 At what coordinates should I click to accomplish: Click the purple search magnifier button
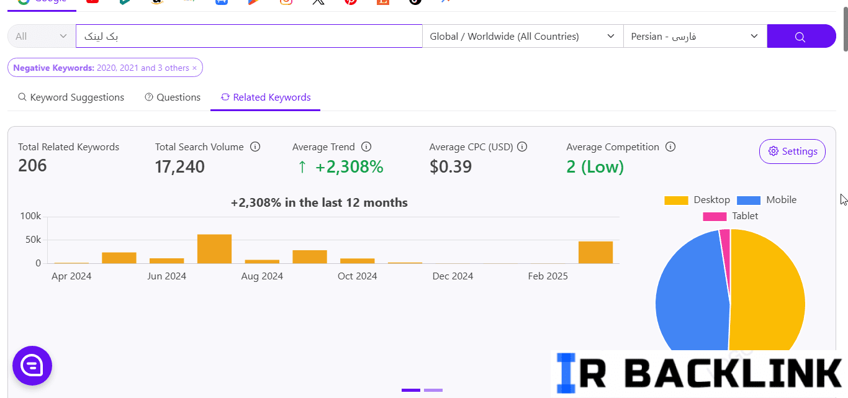[x=801, y=37]
